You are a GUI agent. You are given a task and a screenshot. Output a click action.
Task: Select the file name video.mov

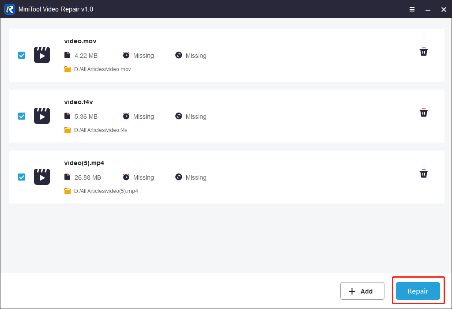point(80,41)
